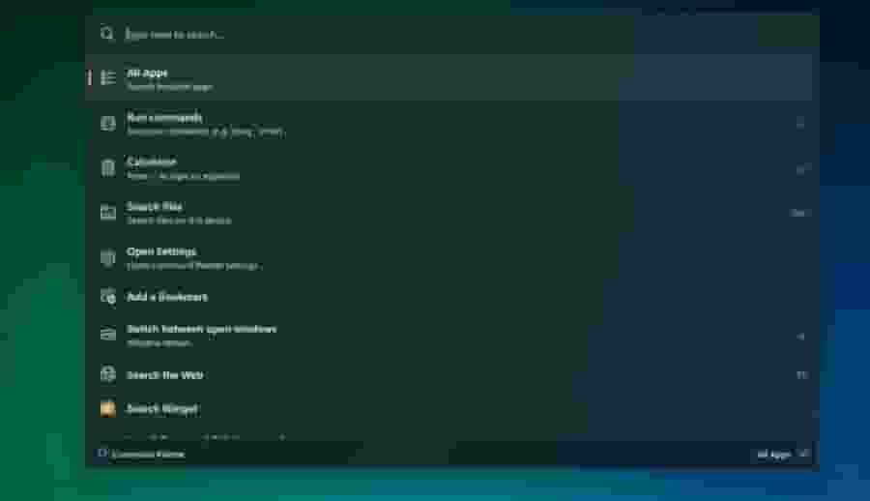This screenshot has height=501, width=870.
Task: Open the Run commands entry
Action: [x=449, y=123]
